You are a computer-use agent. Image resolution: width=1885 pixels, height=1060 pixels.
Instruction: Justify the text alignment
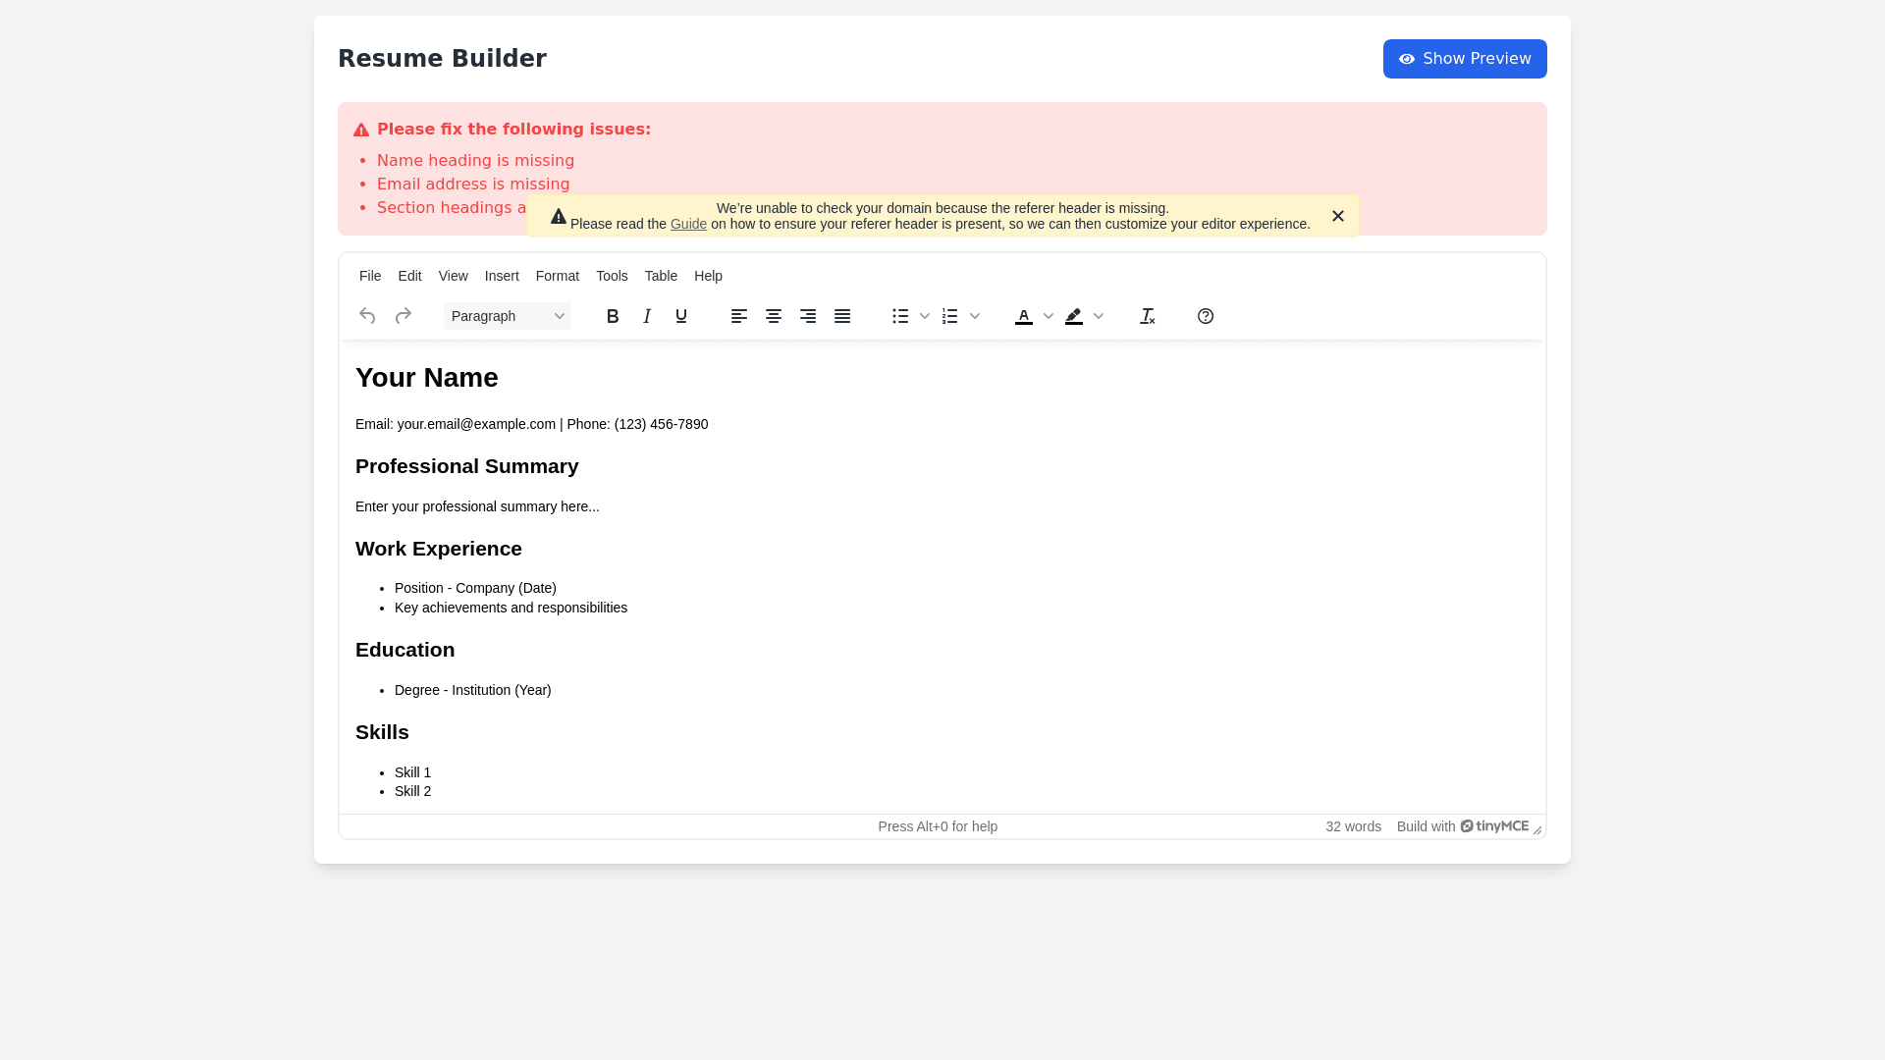tap(842, 316)
